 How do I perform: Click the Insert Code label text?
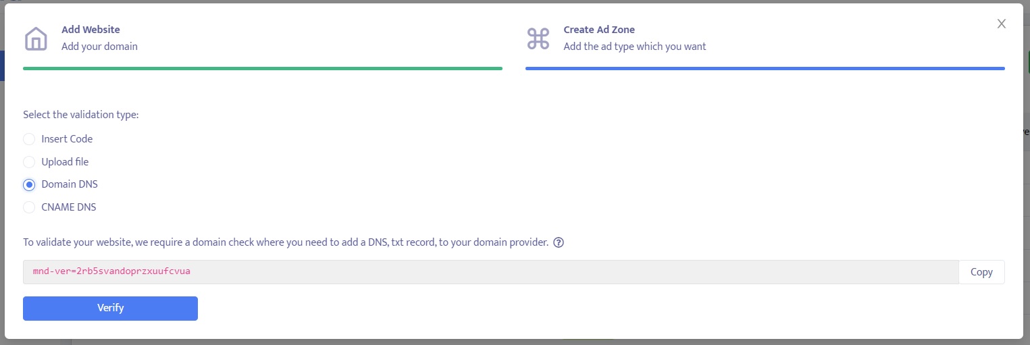67,139
